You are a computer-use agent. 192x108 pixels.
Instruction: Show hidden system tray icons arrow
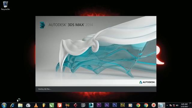(167, 105)
